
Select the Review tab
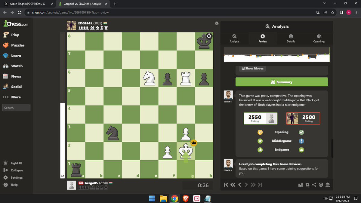263,38
